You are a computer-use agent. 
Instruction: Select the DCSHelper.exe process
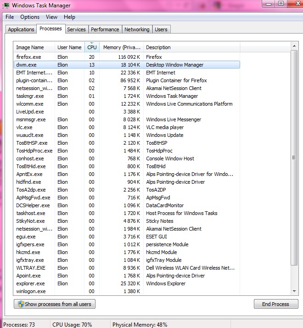tap(127, 205)
